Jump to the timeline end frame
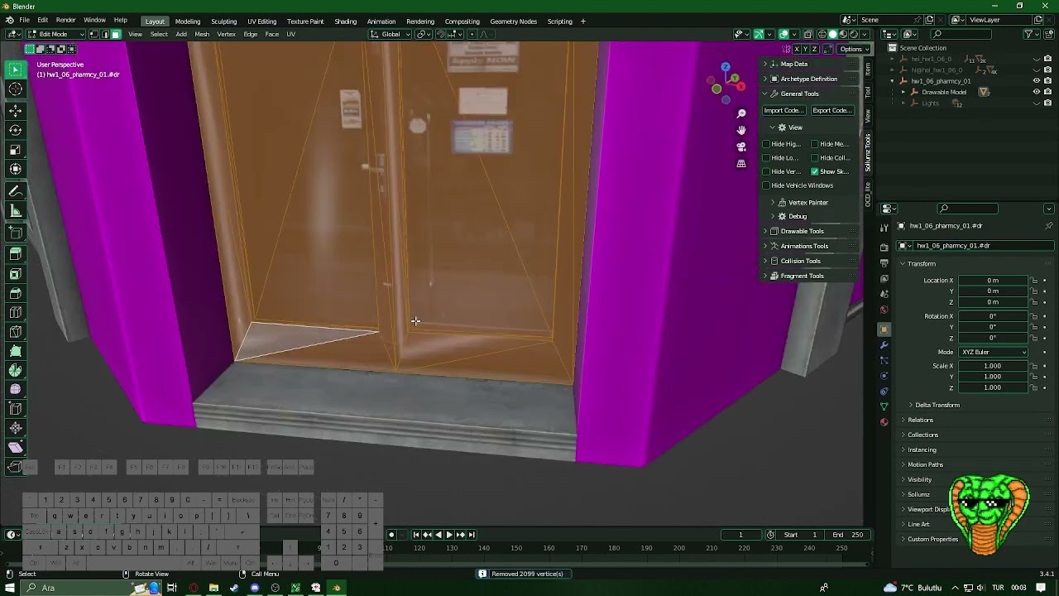 click(472, 535)
